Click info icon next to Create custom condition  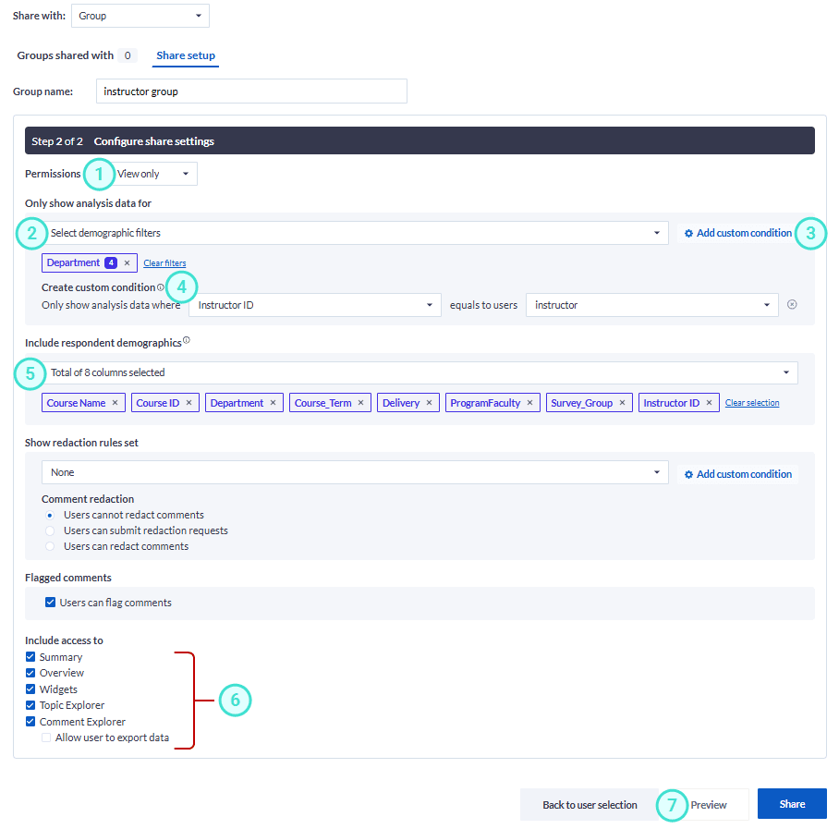161,287
